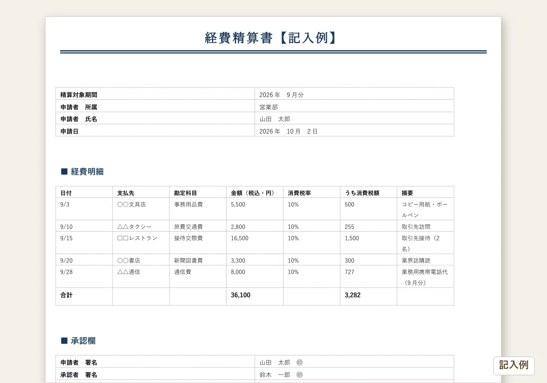Select the total tax 3,282
Screen dimensions: 547x383
point(352,295)
